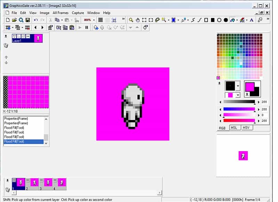Open the black pen shape dropdown
278x202 pixels.
tap(238, 86)
